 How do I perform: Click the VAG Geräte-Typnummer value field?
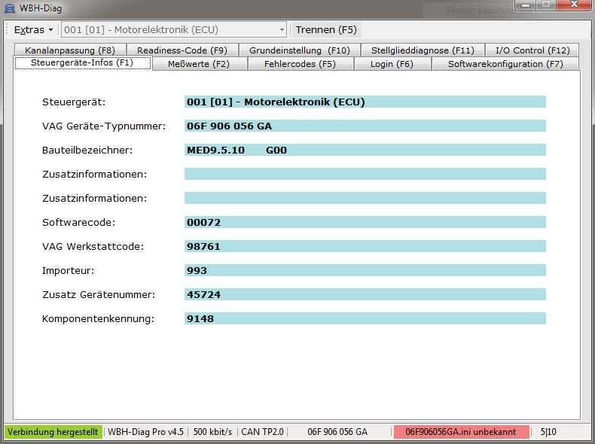pyautogui.click(x=365, y=126)
